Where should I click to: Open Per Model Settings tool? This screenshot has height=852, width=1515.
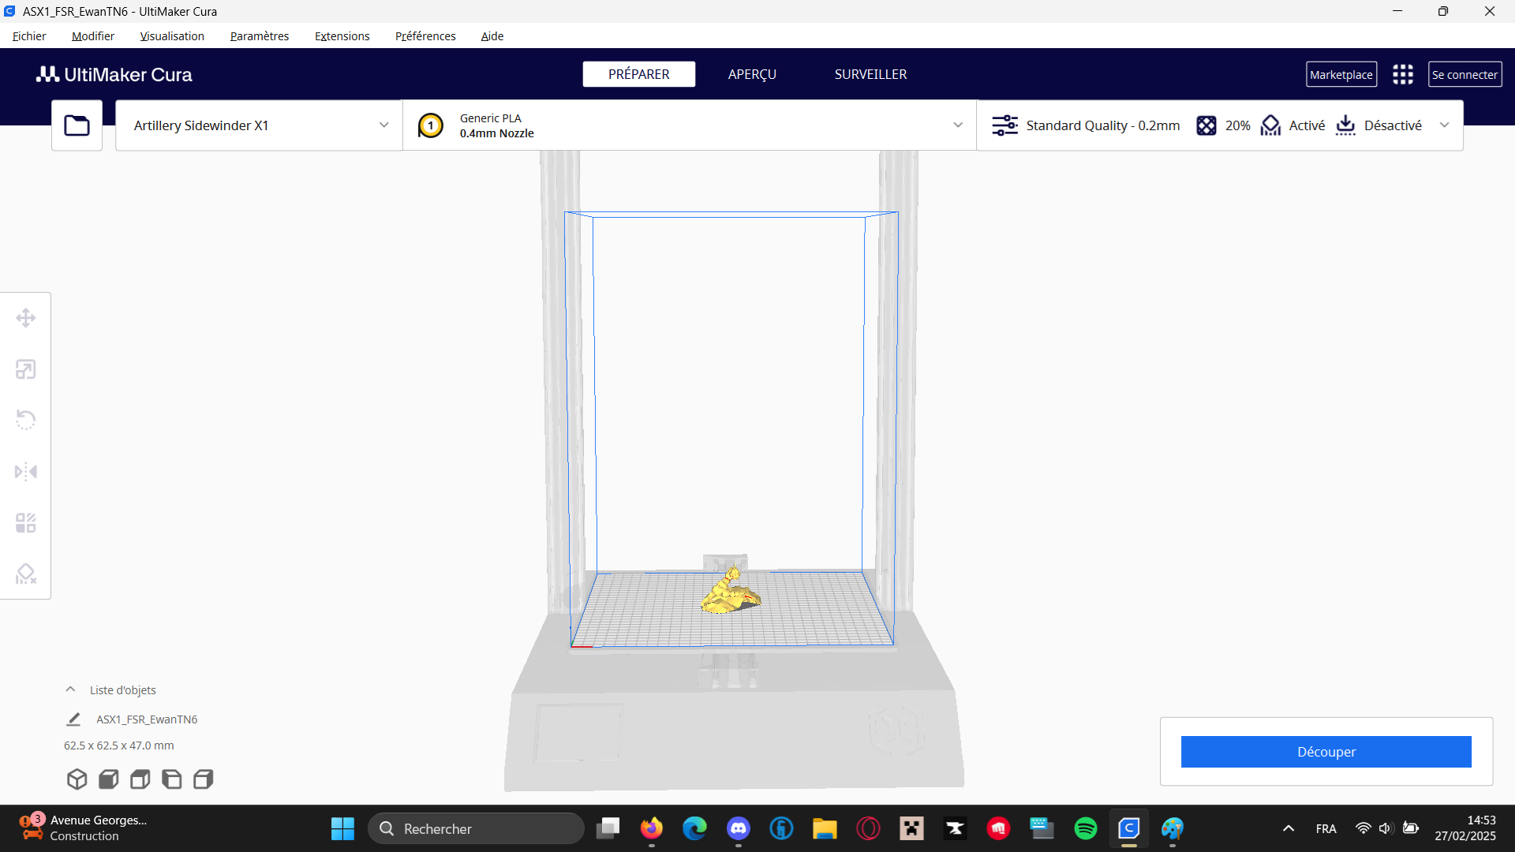25,523
